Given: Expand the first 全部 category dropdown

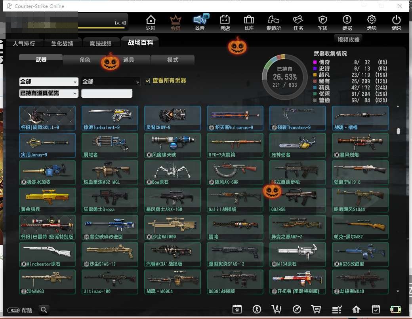Looking at the screenshot, I should 49,82.
